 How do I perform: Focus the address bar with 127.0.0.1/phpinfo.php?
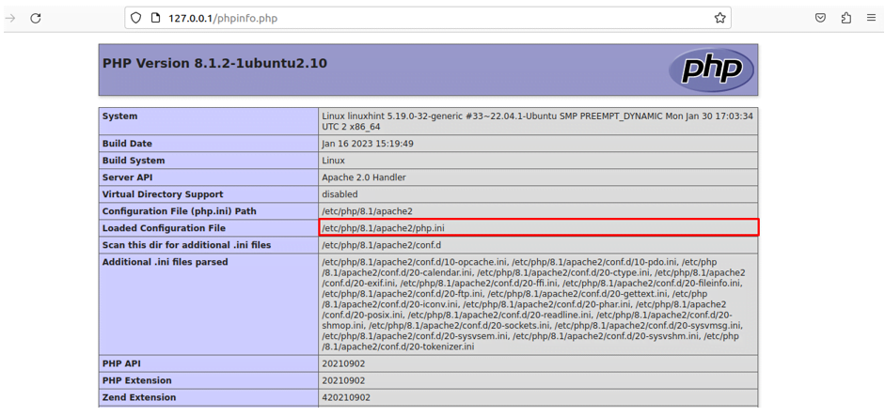coord(428,18)
